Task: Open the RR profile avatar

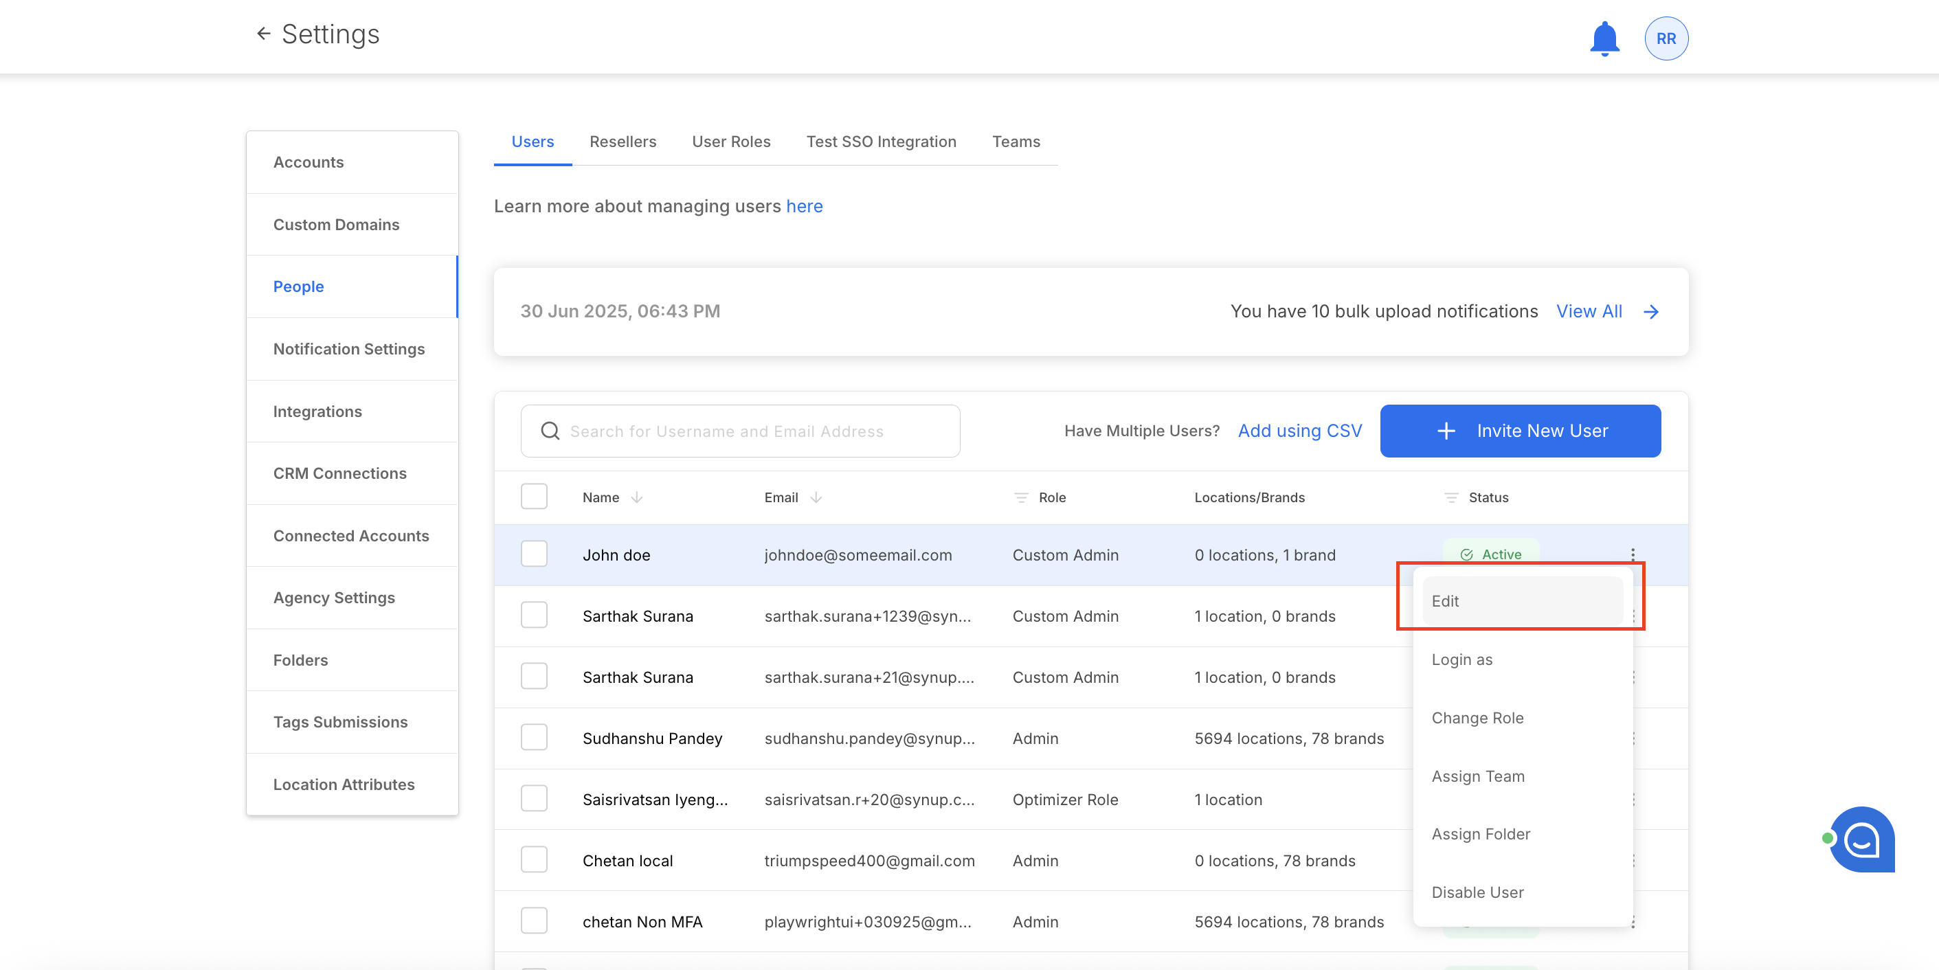Action: pyautogui.click(x=1666, y=38)
